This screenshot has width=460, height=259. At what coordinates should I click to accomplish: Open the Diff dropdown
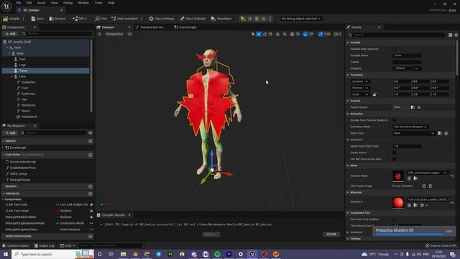tap(80, 19)
